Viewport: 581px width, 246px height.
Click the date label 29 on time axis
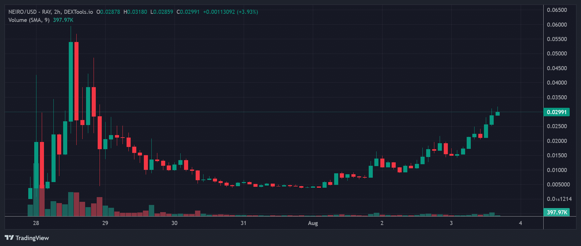(105, 223)
